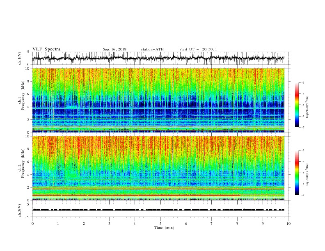The height and width of the screenshot is (251, 325).
Task: Click the ch.1 colorbar "log(PSD)(V²/Hz)" label
Action: pos(308,107)
